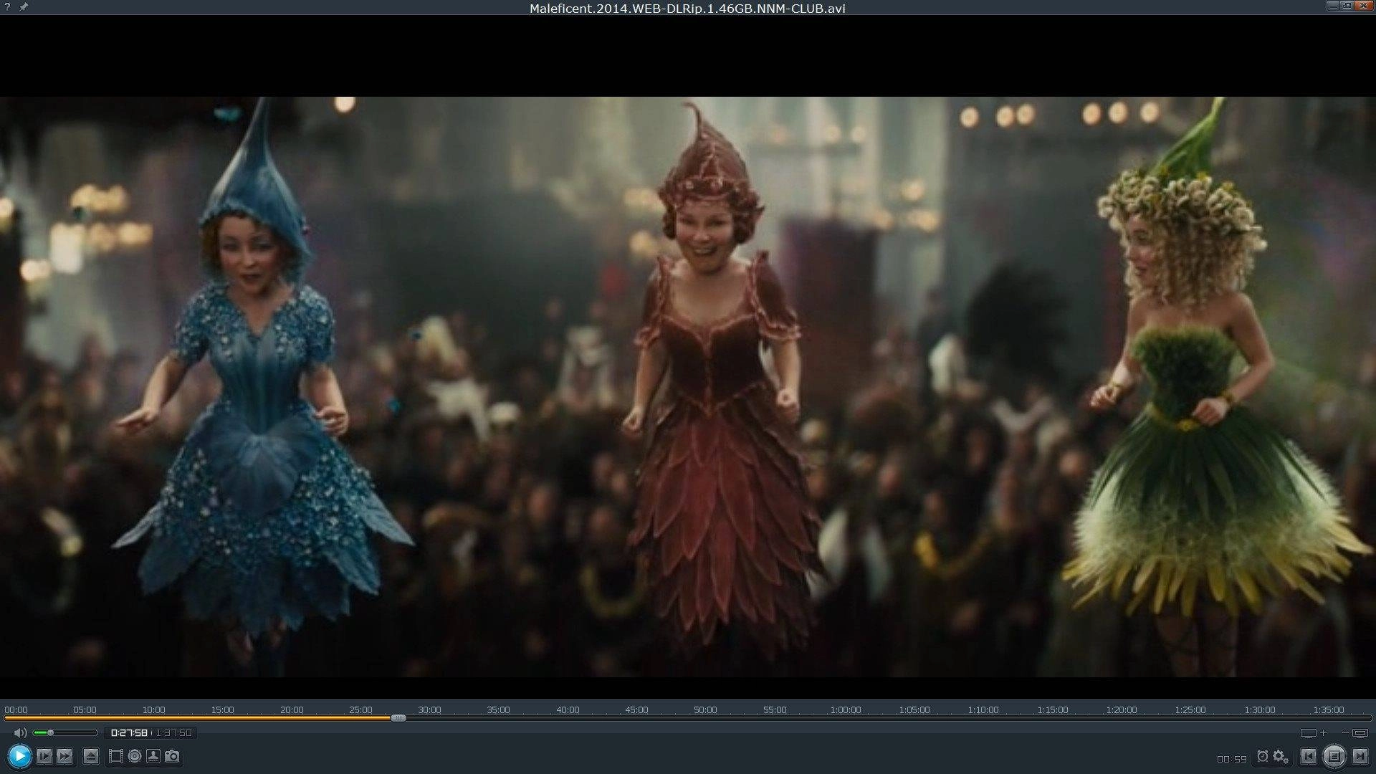Enlarge the video window with the monitor plus icon
The height and width of the screenshot is (774, 1376).
[x=1314, y=732]
